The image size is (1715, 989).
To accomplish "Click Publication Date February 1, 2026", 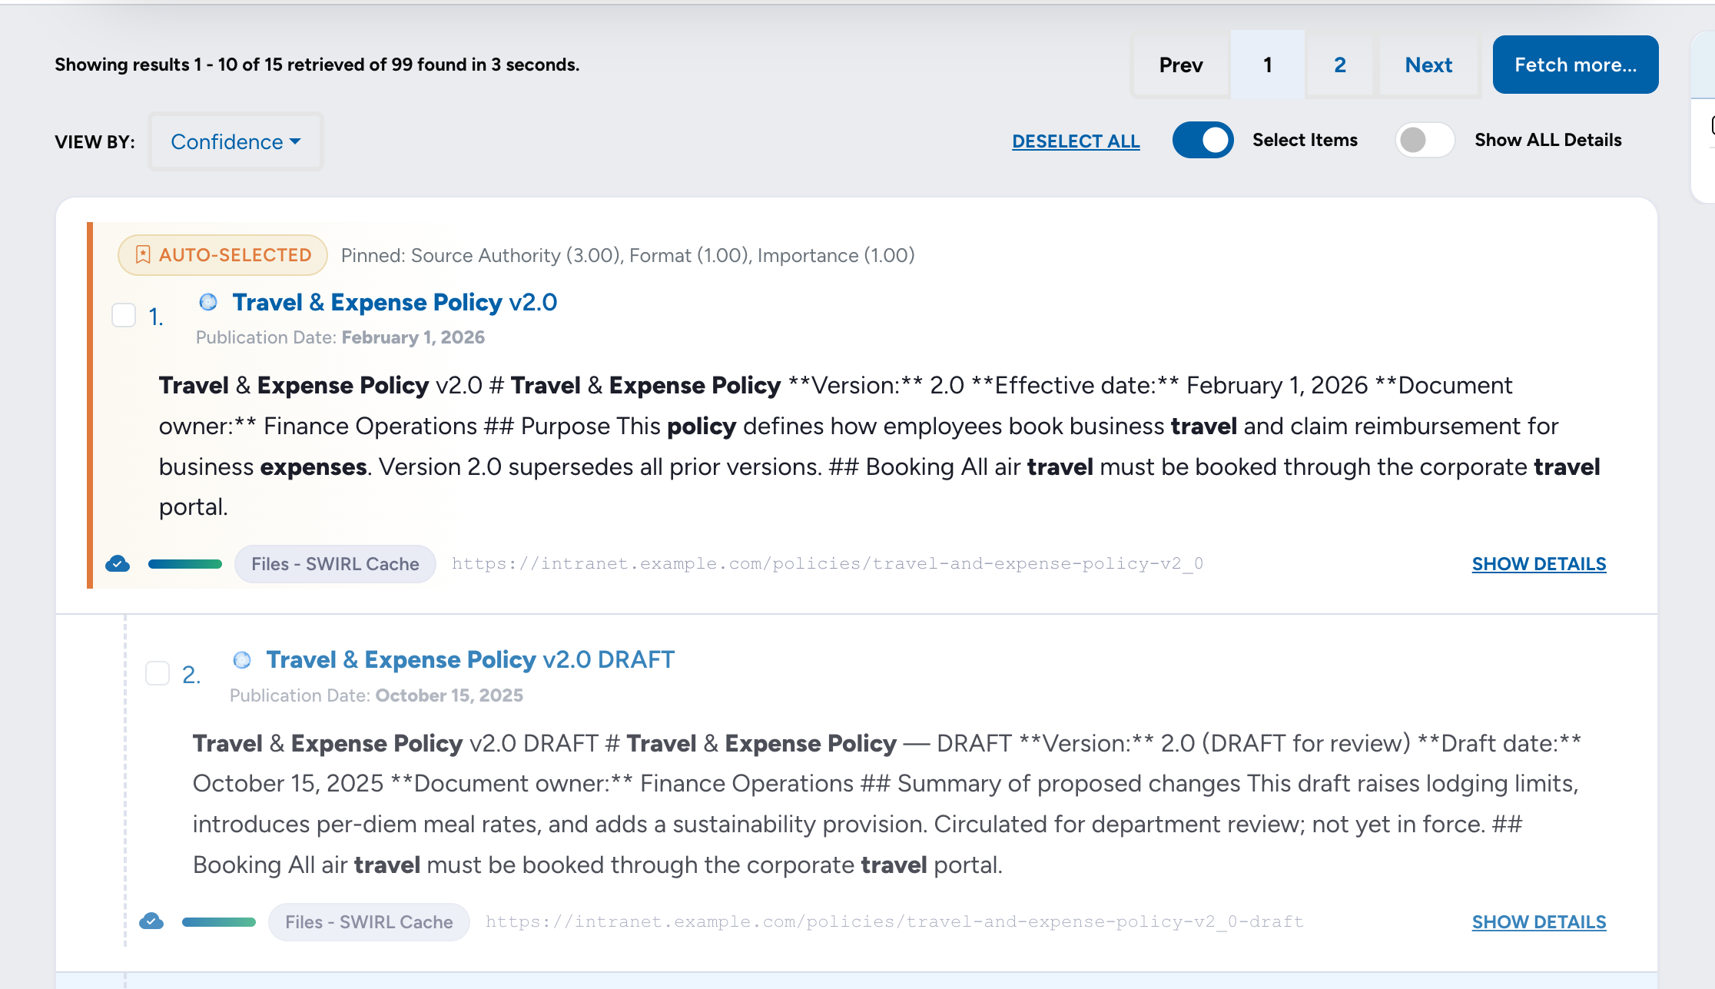I will pyautogui.click(x=340, y=337).
